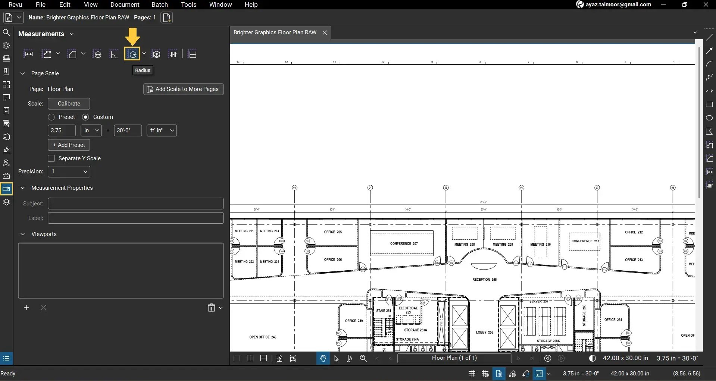
Task: Open the Tools menu
Action: pos(188,4)
